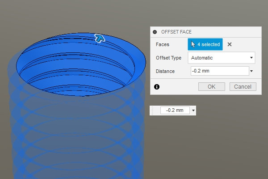268x179 pixels.
Task: Click the Offset Type label
Action: coord(168,58)
